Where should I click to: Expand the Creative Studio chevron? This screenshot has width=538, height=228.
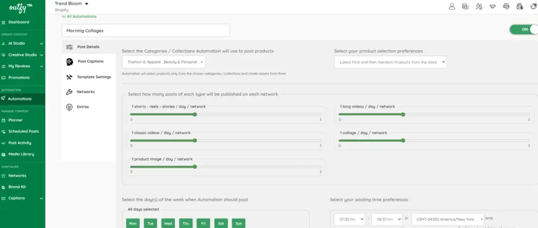[x=42, y=55]
